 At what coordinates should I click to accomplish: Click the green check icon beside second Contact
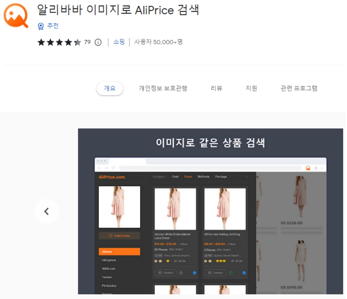231,273
